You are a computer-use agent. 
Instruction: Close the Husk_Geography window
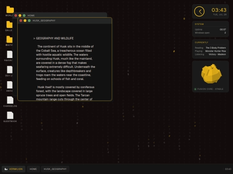click(21, 21)
